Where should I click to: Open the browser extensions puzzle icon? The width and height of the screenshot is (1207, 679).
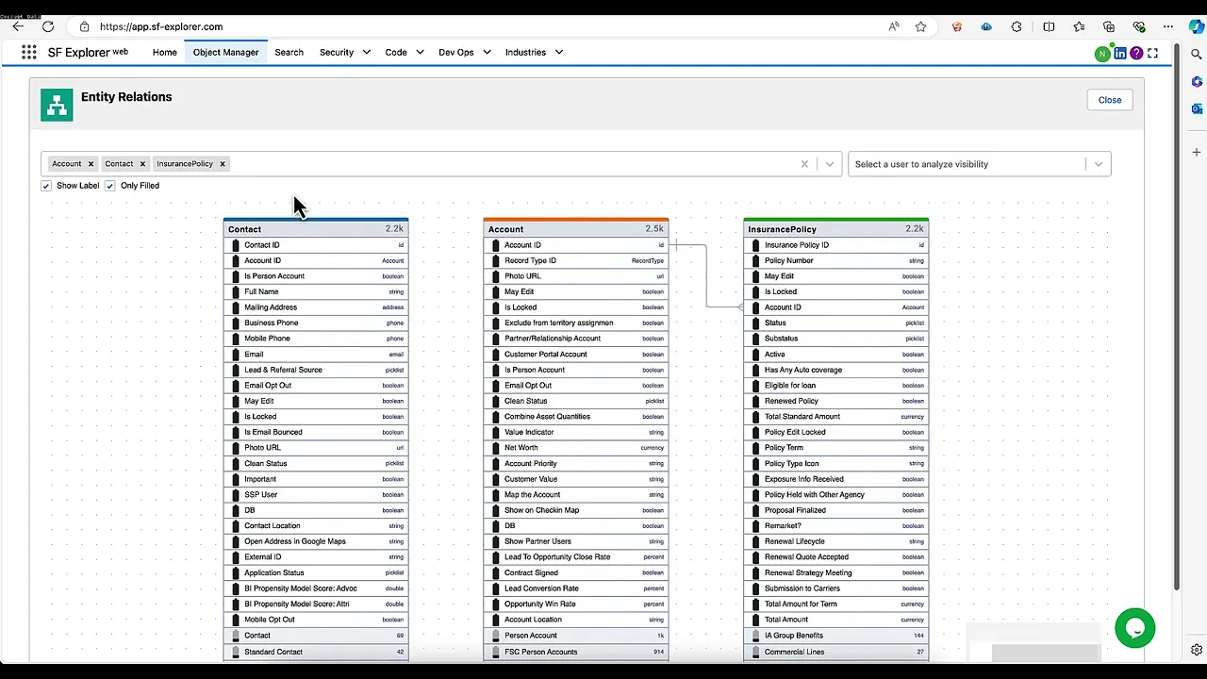click(x=1017, y=26)
